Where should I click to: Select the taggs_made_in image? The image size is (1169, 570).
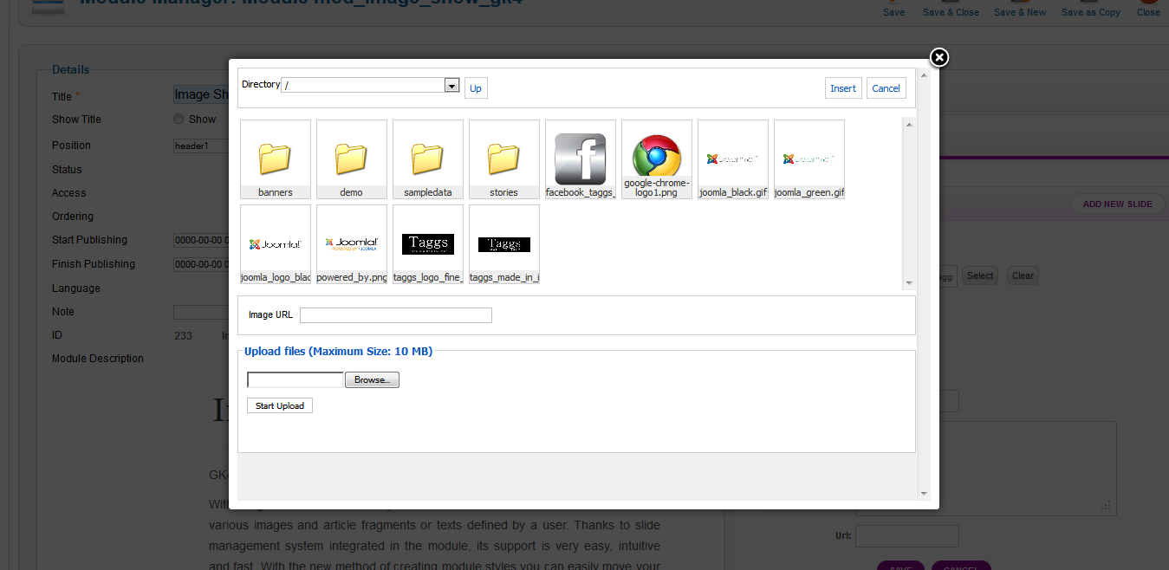coord(503,244)
